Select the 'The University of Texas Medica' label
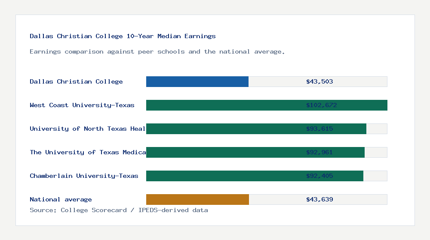This screenshot has height=240, width=430. [x=88, y=152]
